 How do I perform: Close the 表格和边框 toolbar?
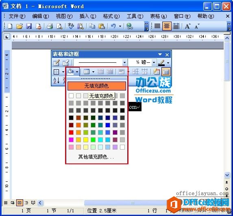pos(167,55)
